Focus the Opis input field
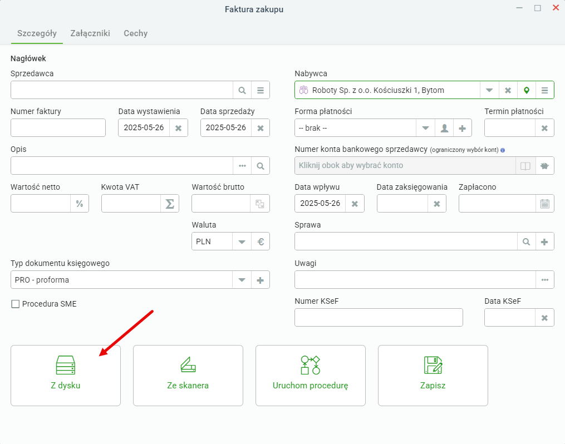 click(122, 166)
